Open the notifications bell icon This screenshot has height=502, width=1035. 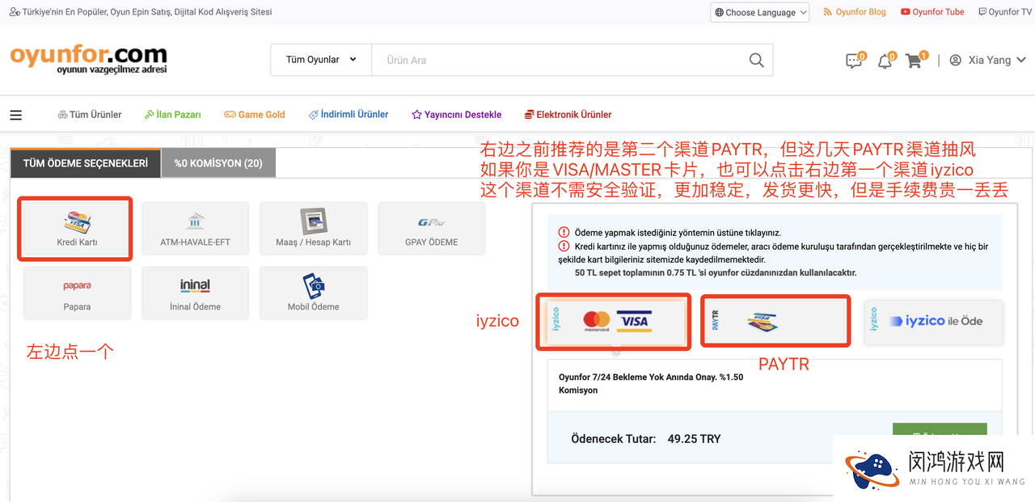pyautogui.click(x=885, y=61)
